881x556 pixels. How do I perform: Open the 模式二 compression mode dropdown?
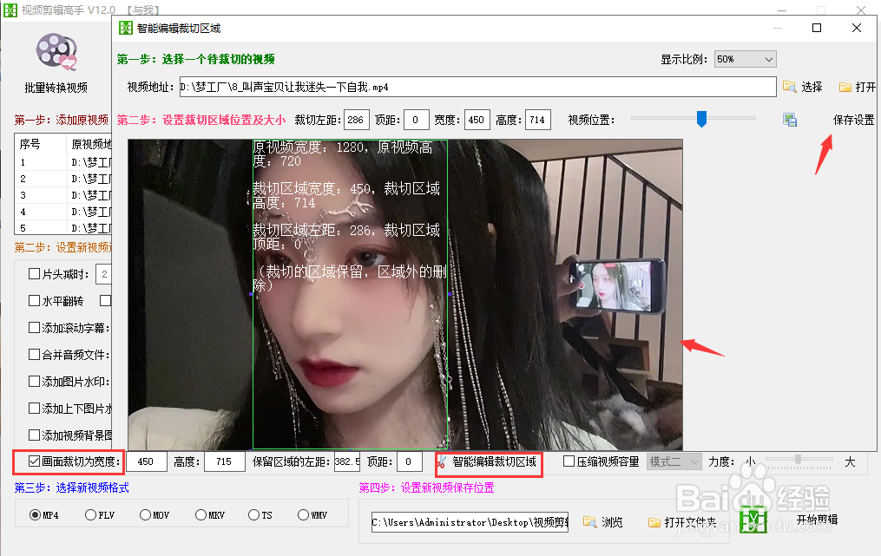[673, 461]
